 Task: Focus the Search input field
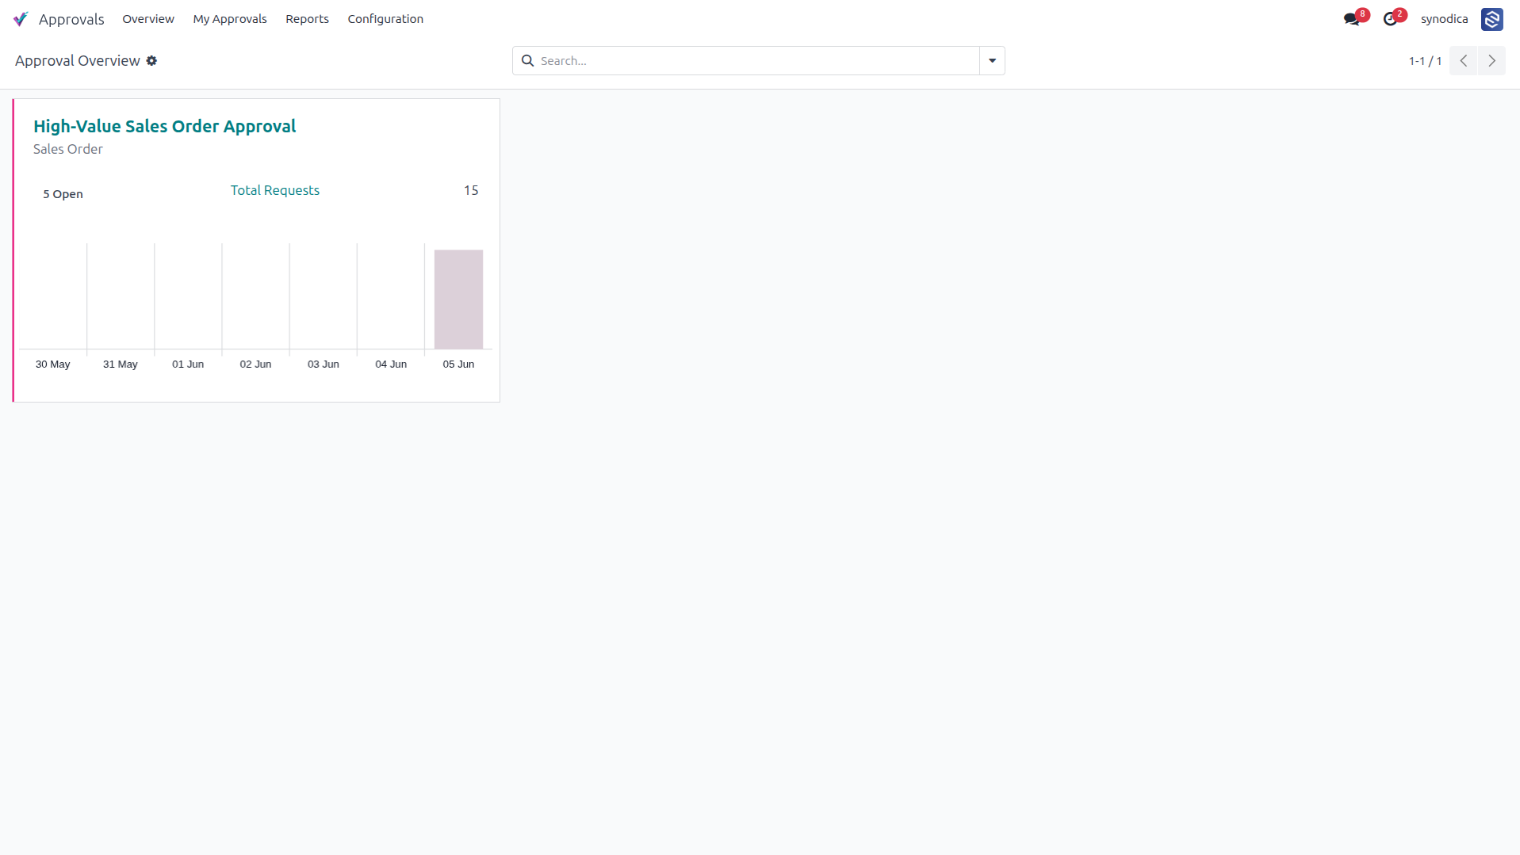[x=757, y=61]
